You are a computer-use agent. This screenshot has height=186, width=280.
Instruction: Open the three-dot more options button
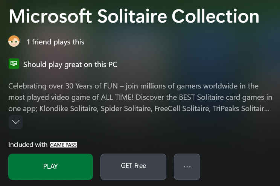(x=187, y=166)
